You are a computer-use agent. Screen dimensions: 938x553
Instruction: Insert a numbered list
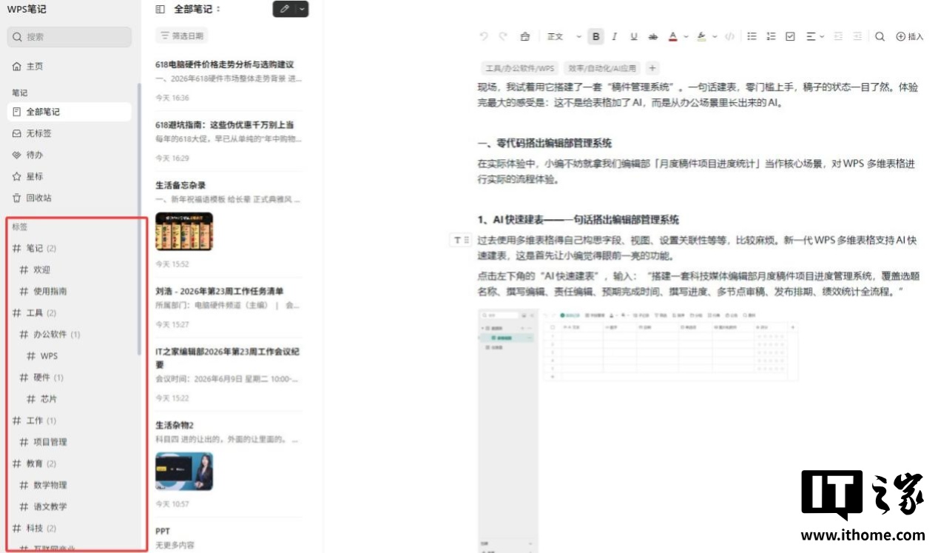click(x=771, y=36)
